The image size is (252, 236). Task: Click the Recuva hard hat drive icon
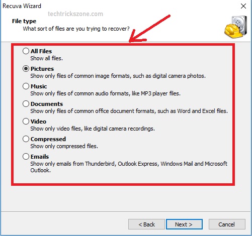236,27
